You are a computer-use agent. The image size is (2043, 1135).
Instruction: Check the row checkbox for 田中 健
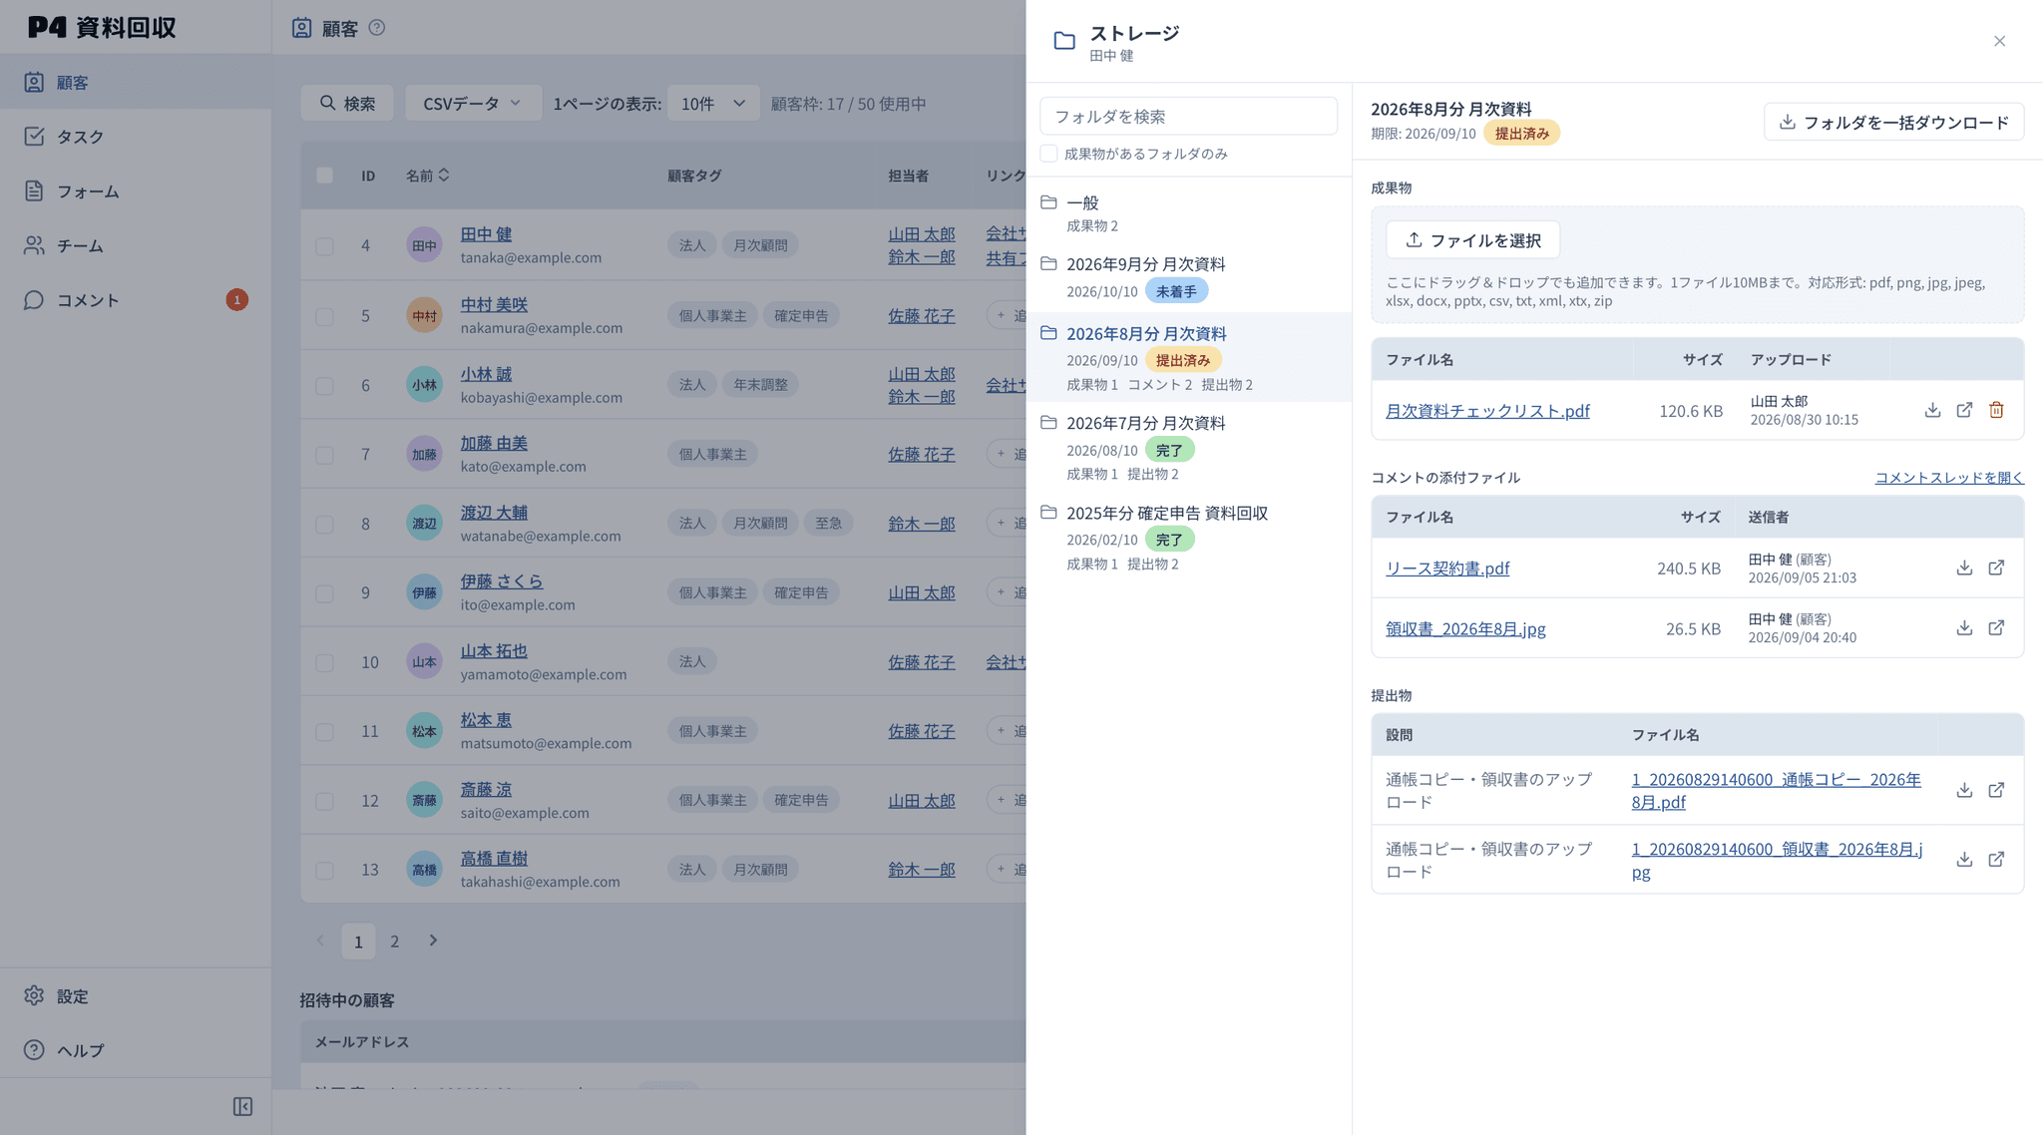tap(324, 245)
